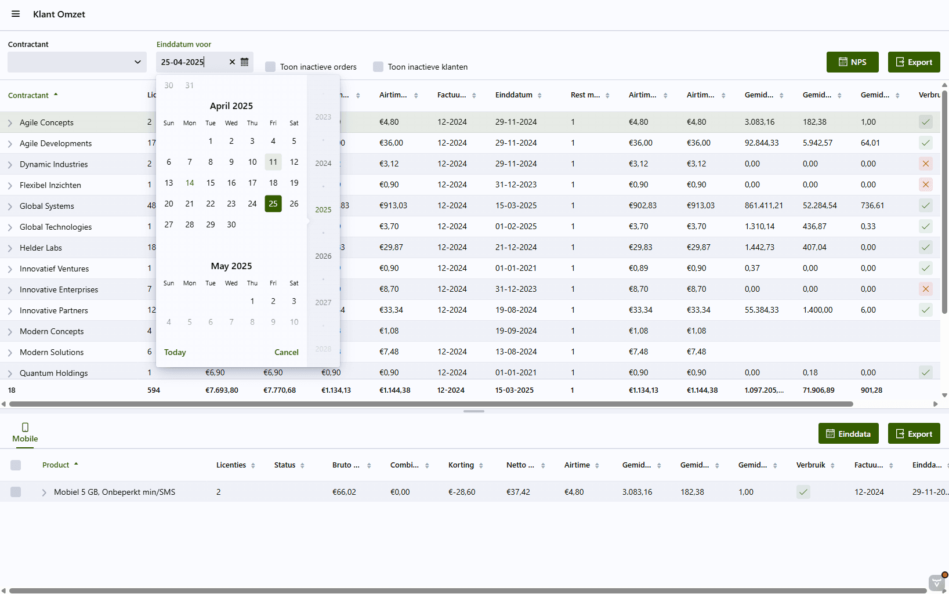Switch to the Mobile tab
The height and width of the screenshot is (594, 949).
click(25, 433)
